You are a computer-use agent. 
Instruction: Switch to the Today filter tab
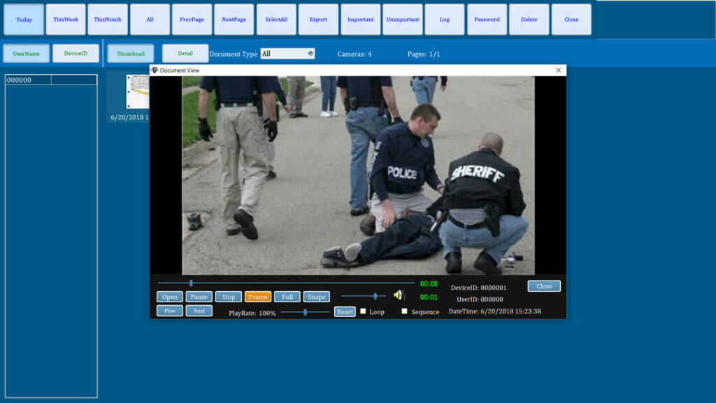pyautogui.click(x=23, y=19)
